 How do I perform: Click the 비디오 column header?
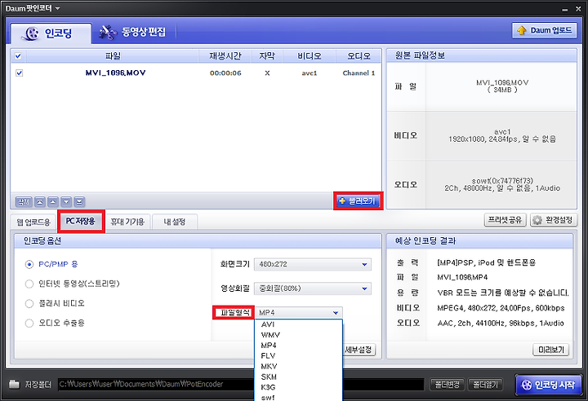[x=309, y=56]
